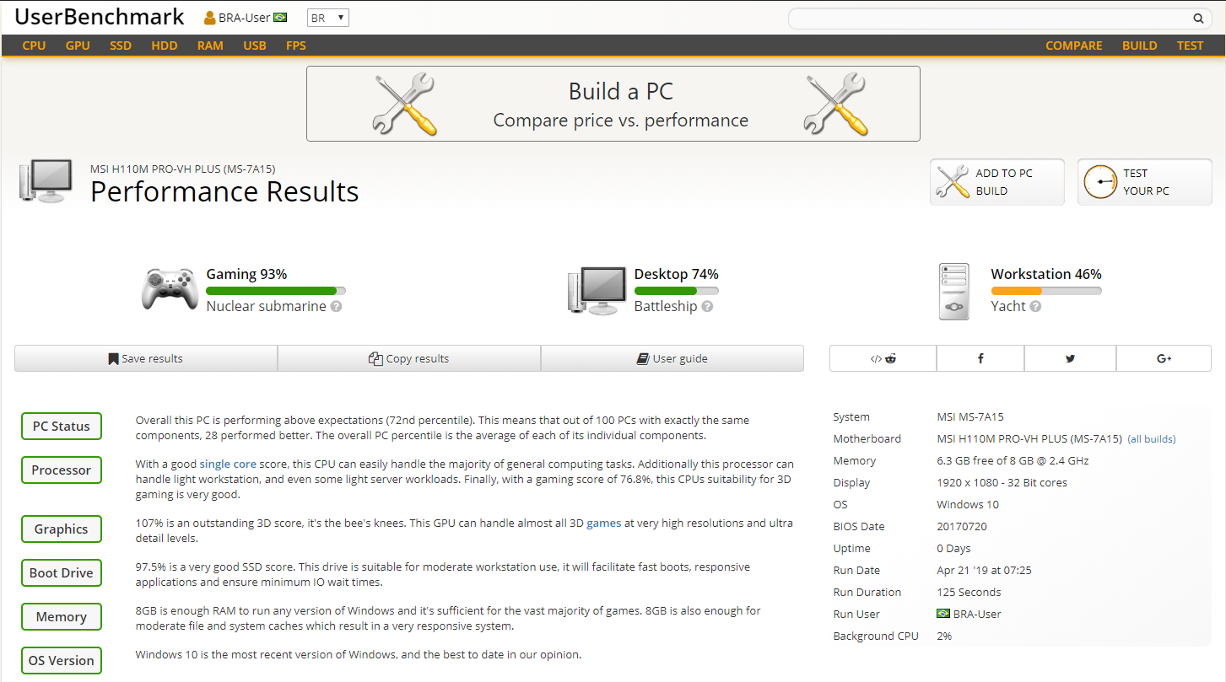Screen dimensions: 1226x682
Task: Go to the COMPARE page
Action: coord(1074,46)
